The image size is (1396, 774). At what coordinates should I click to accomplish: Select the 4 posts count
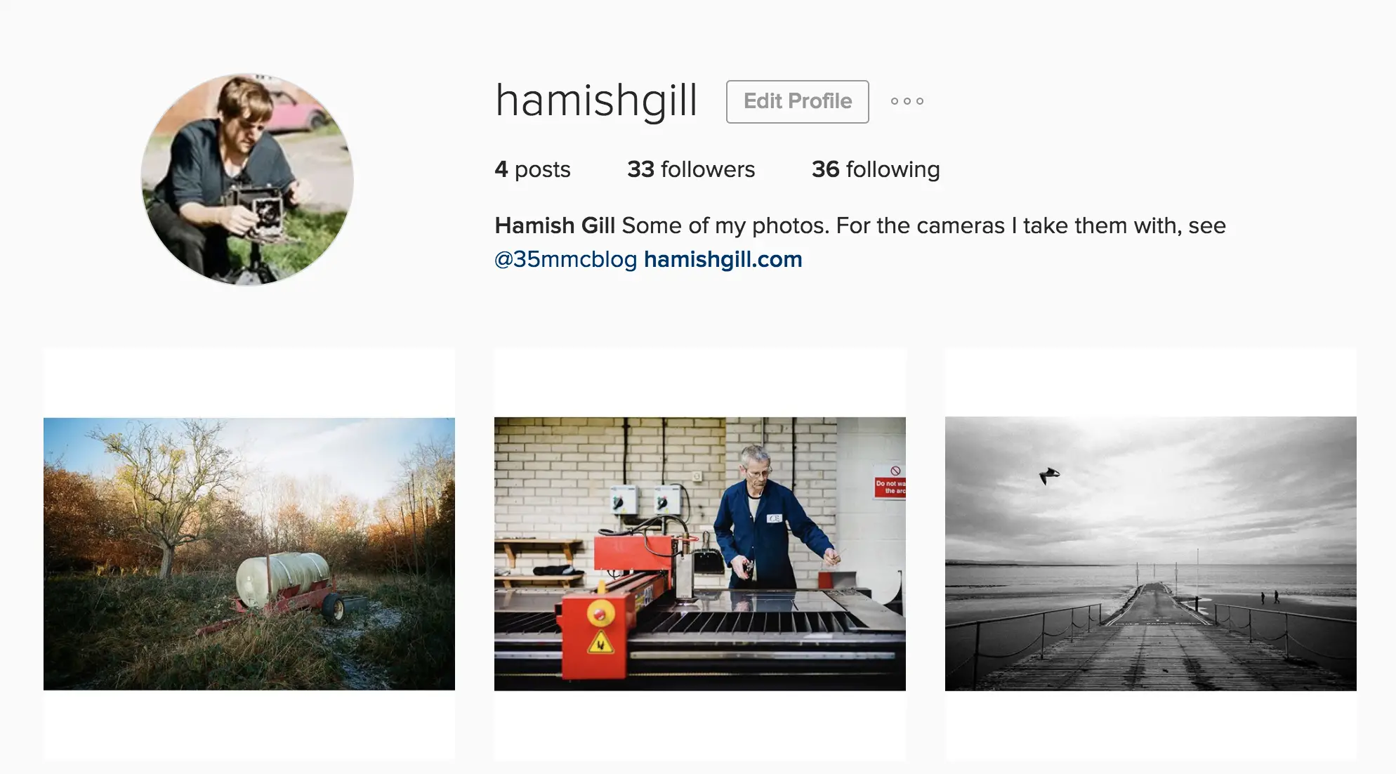[x=532, y=169]
